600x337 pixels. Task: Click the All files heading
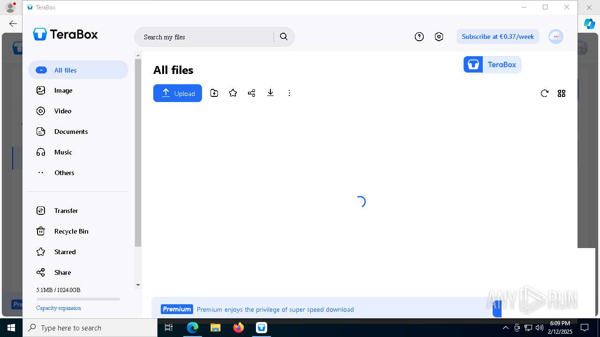click(173, 70)
